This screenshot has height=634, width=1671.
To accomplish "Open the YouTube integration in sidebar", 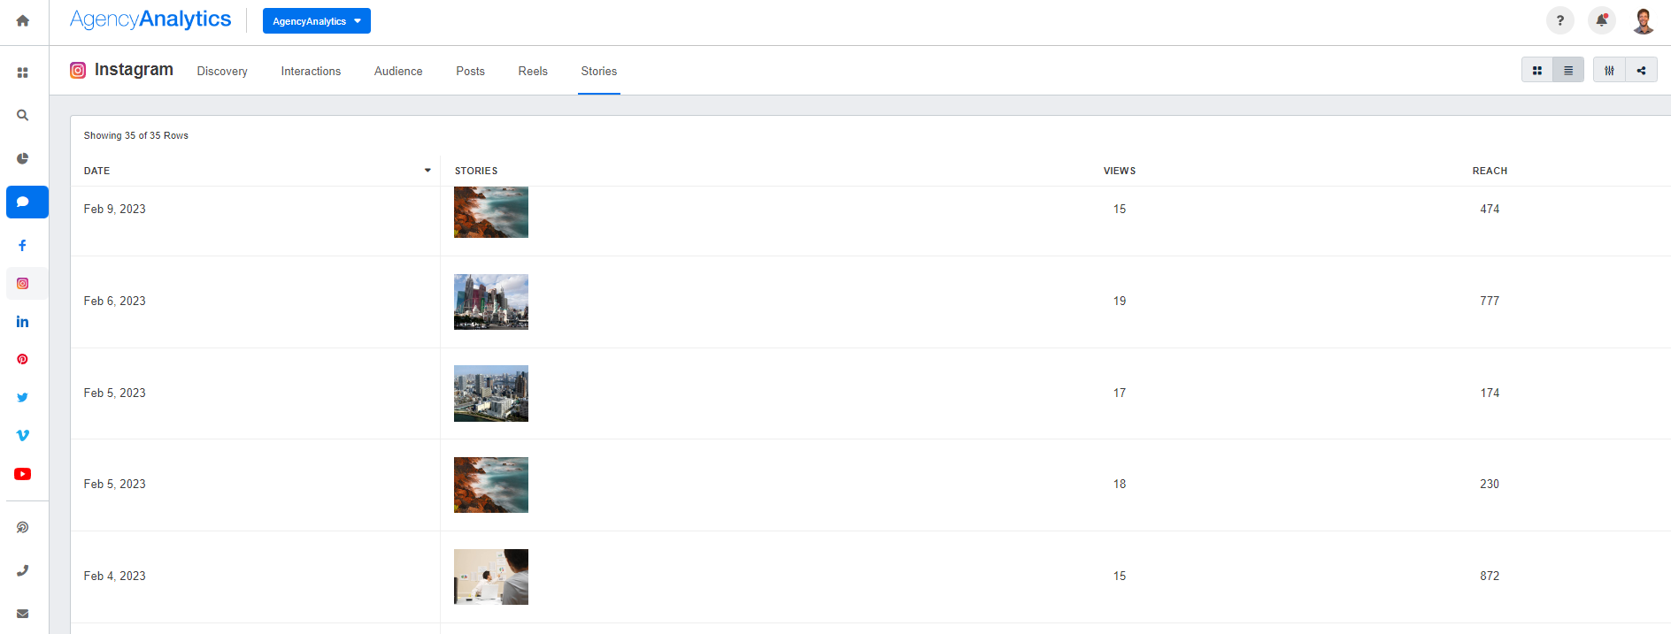I will point(23,474).
